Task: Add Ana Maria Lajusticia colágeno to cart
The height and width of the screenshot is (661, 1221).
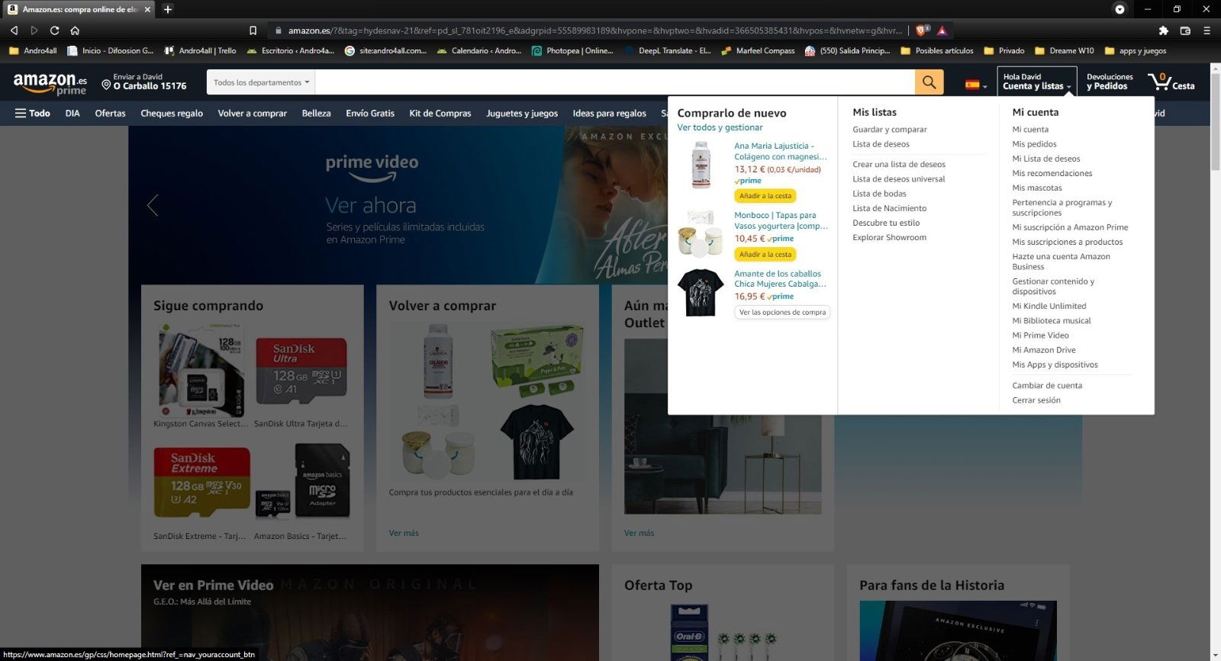Action: pyautogui.click(x=765, y=196)
